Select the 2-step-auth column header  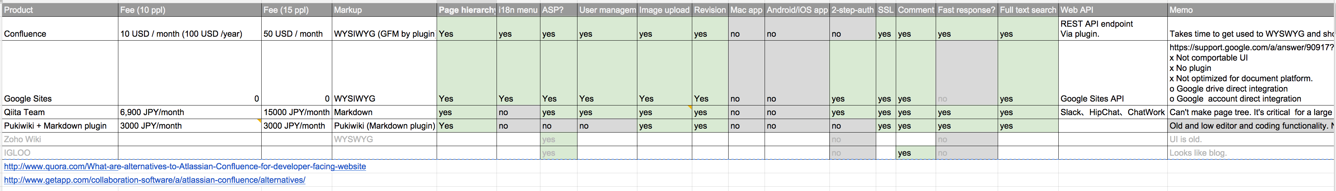point(853,10)
